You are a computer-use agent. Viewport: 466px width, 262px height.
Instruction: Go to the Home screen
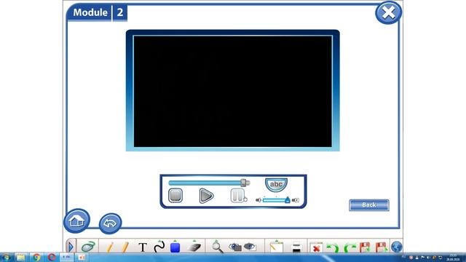[76, 221]
